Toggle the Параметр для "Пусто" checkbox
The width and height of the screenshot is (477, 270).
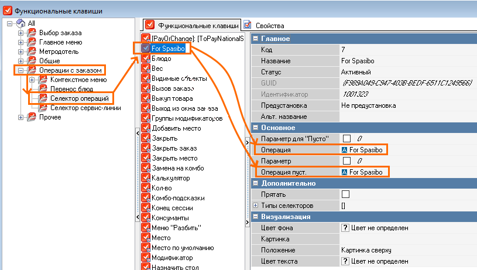(346, 138)
